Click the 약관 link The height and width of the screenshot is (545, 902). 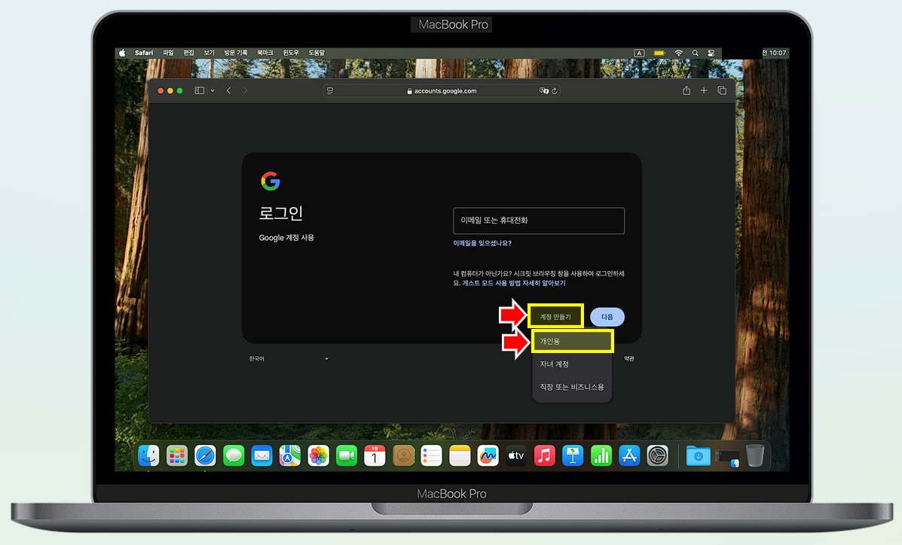pos(629,359)
